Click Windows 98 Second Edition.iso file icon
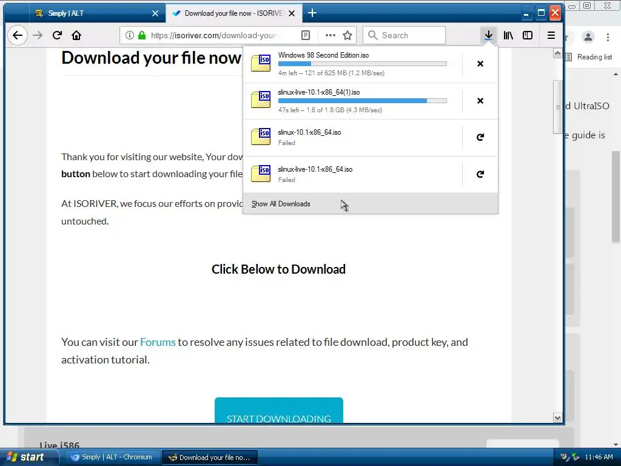 [261, 63]
